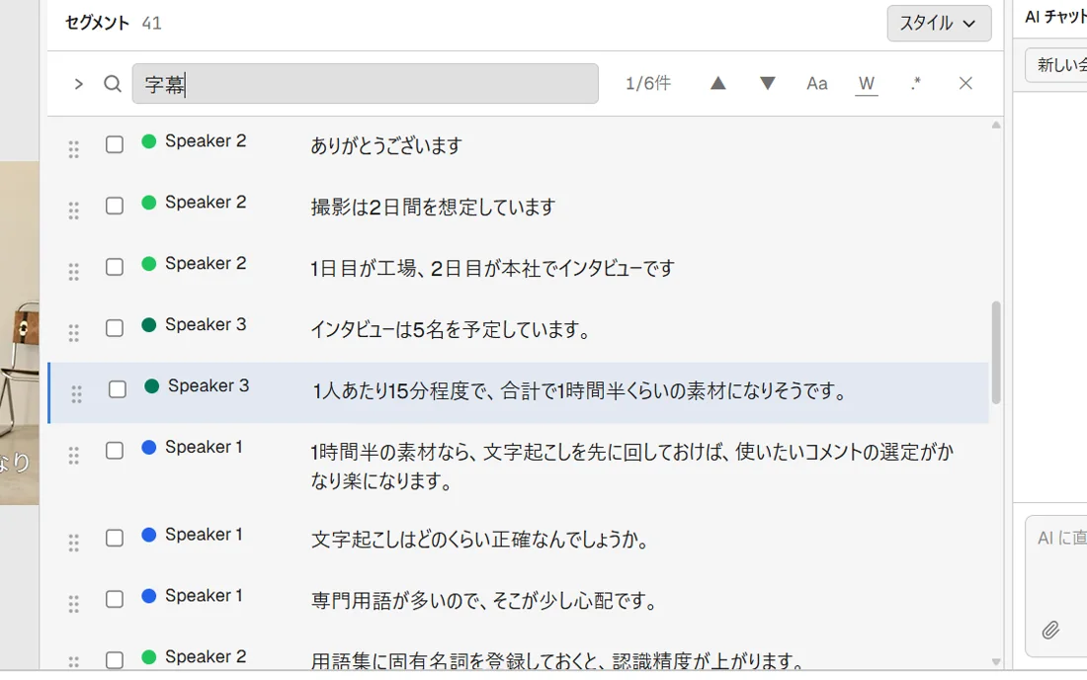Click the segment list scrollbar thumb
The height and width of the screenshot is (680, 1087).
996,352
